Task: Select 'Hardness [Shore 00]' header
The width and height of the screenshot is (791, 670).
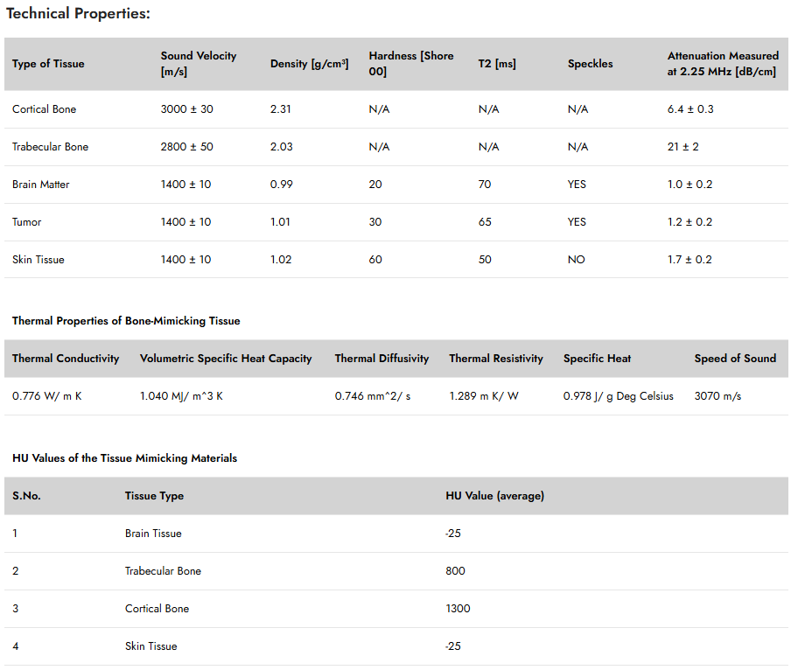Action: tap(411, 64)
